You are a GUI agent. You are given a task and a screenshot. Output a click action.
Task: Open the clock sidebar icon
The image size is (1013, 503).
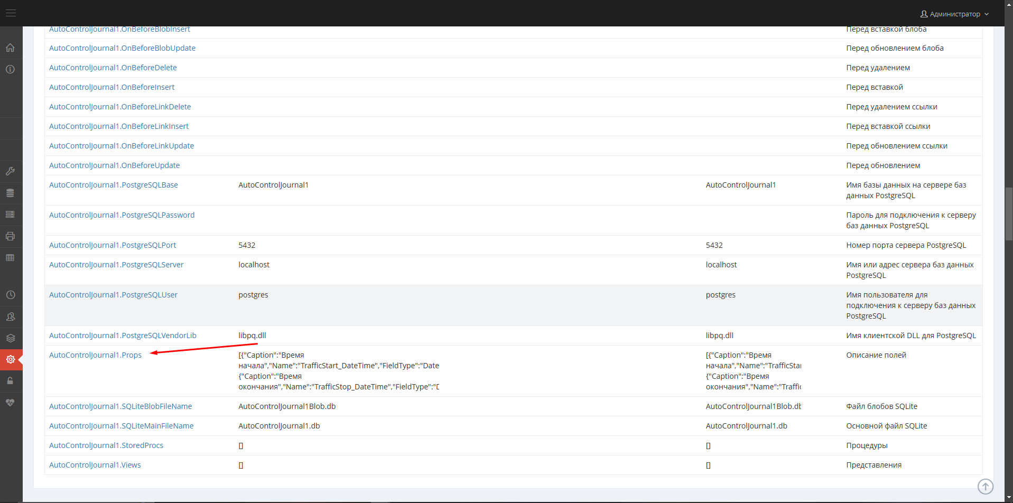point(10,295)
